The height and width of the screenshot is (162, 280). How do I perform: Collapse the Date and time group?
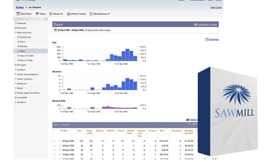15,32
